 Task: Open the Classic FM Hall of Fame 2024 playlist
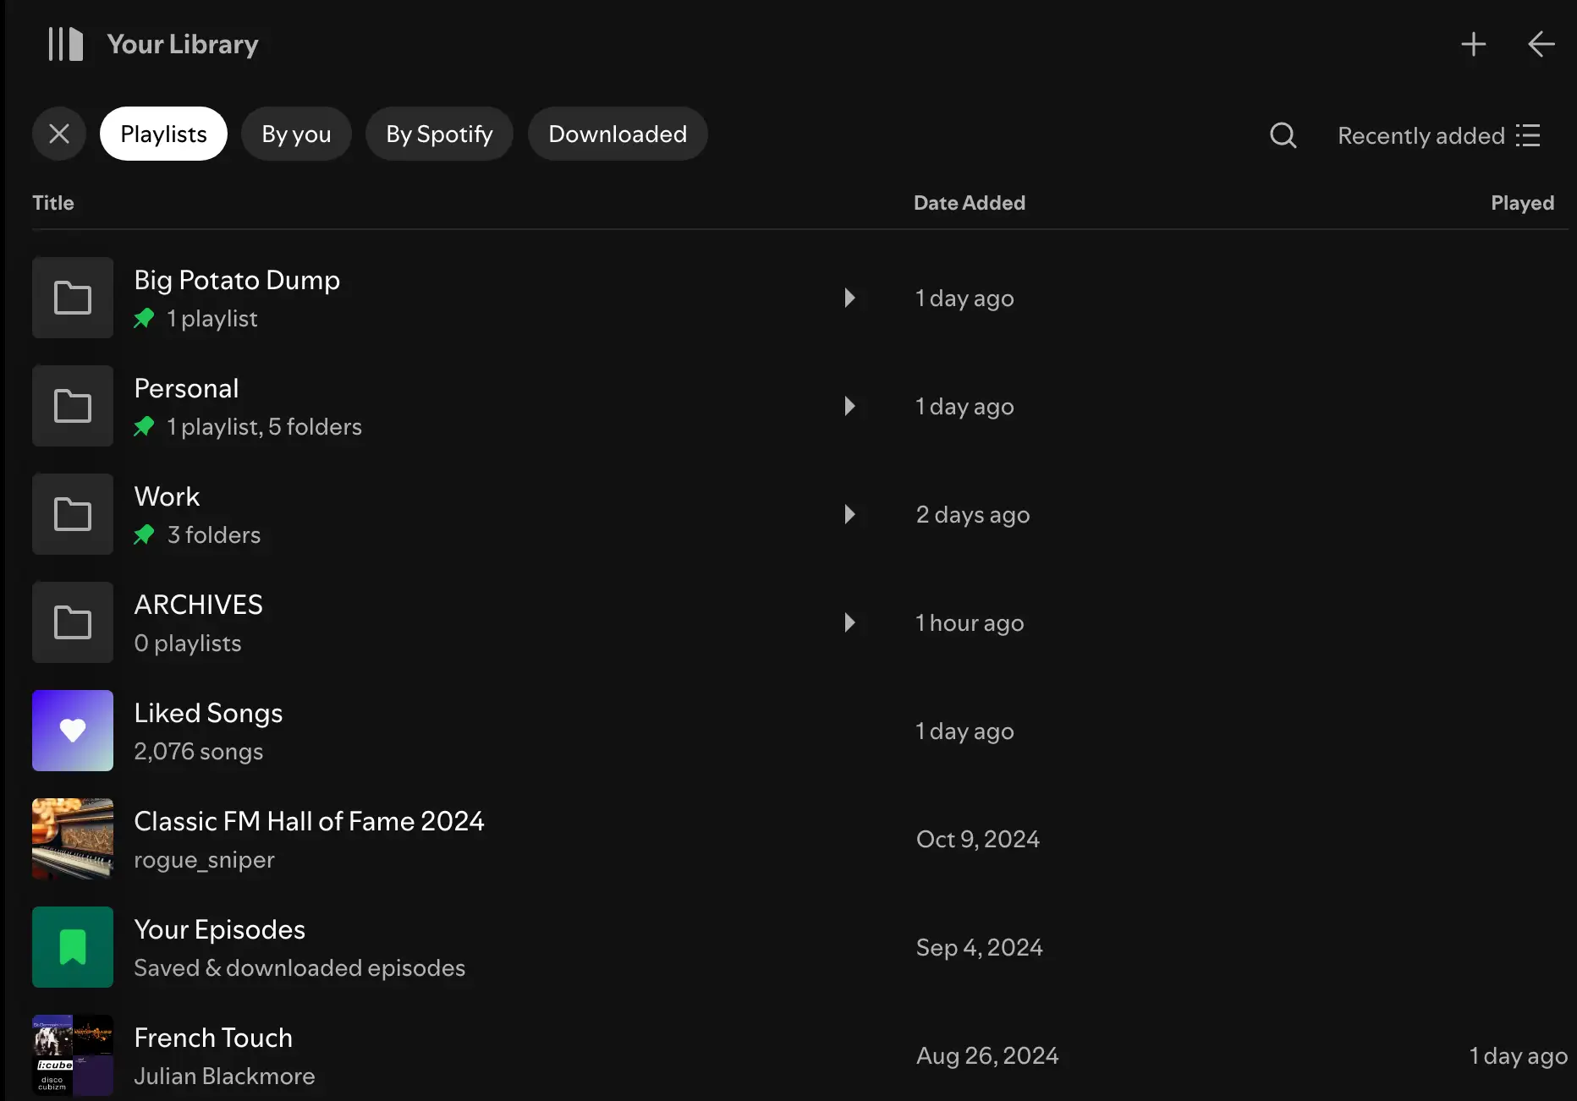[x=310, y=839]
